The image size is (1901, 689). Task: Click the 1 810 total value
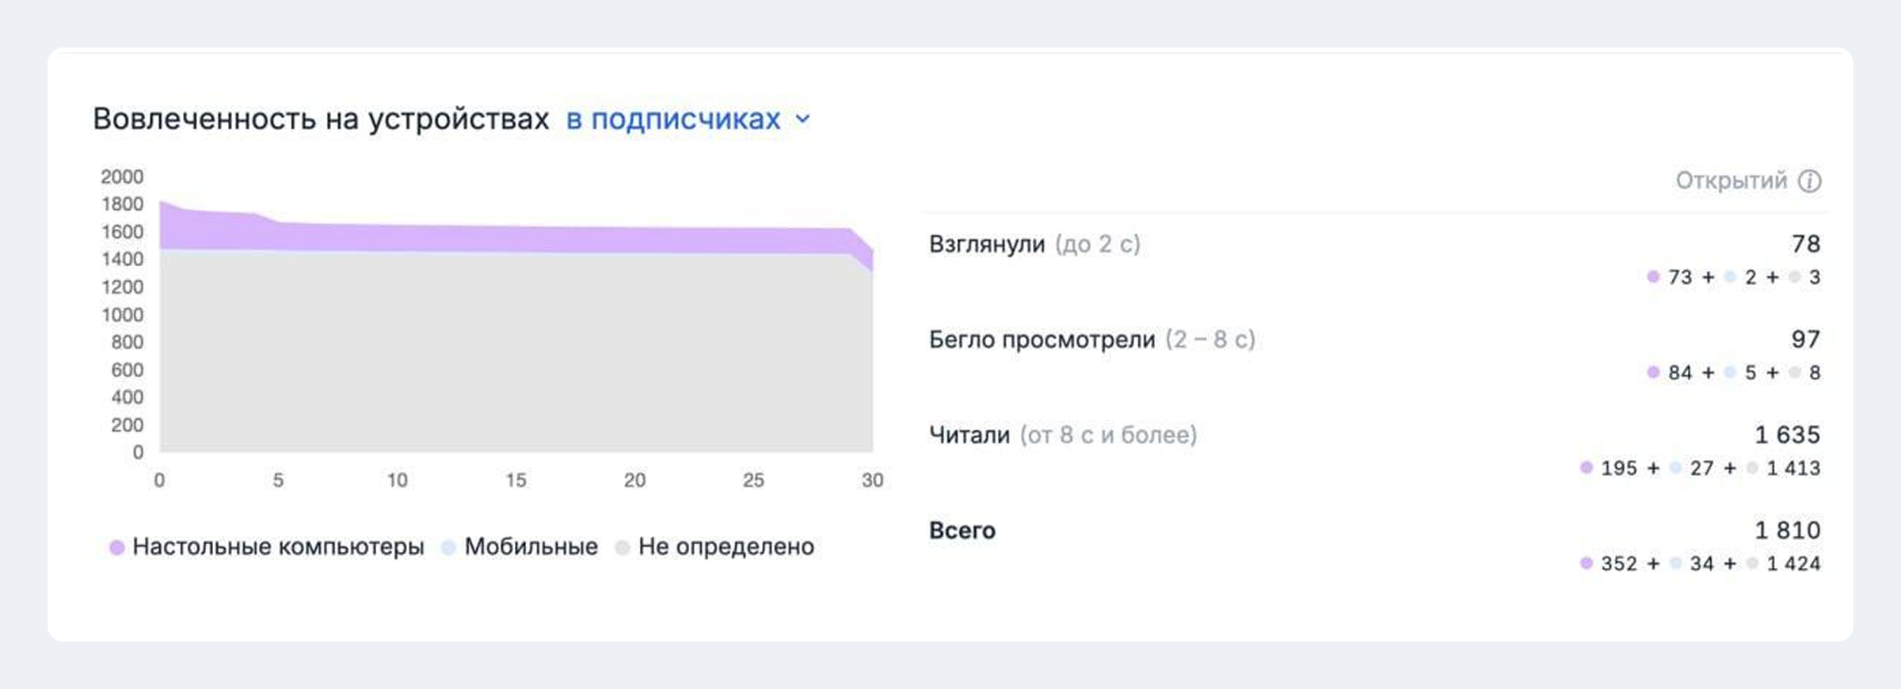coord(1787,531)
